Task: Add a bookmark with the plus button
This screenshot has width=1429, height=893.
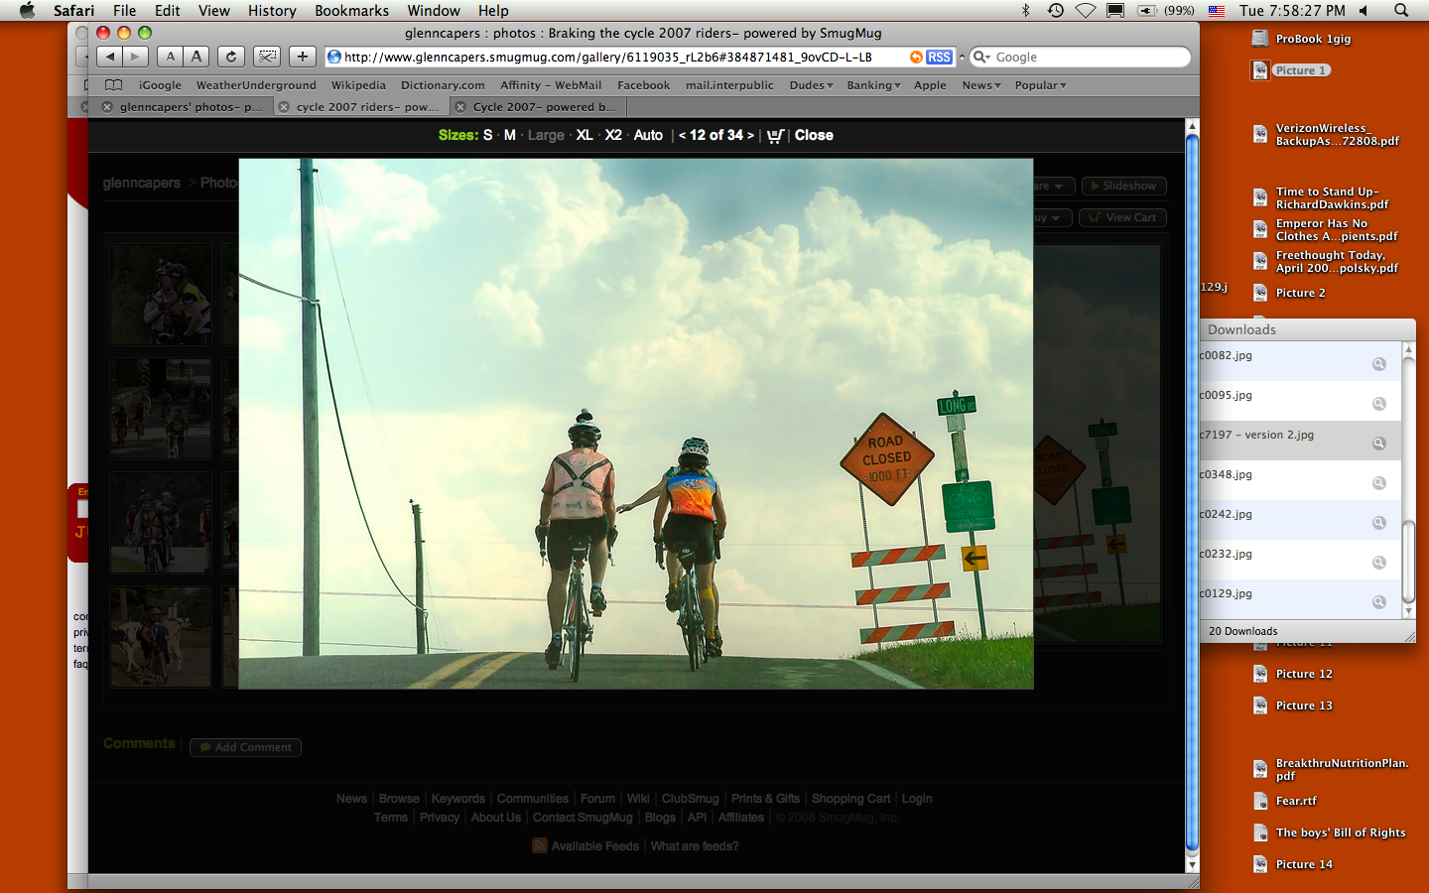Action: pos(303,57)
